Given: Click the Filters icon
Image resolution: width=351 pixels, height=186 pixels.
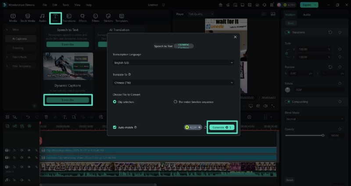Looking at the screenshot, I should 95,18.
